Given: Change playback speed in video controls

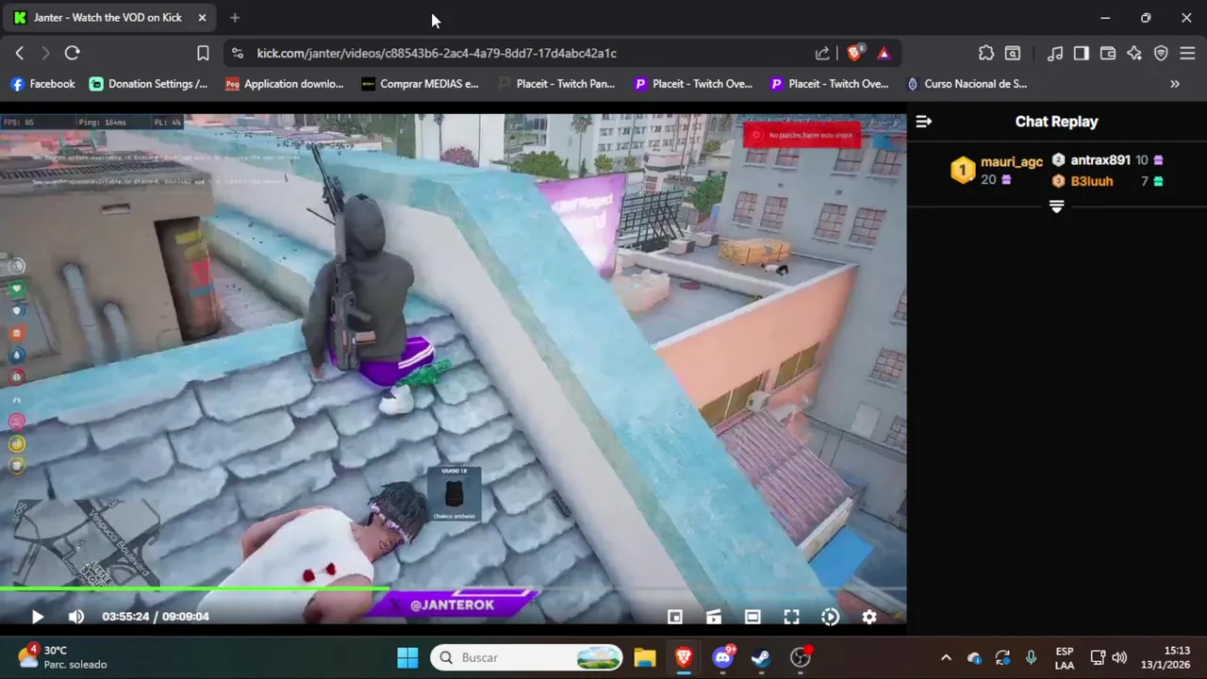Looking at the screenshot, I should point(830,617).
